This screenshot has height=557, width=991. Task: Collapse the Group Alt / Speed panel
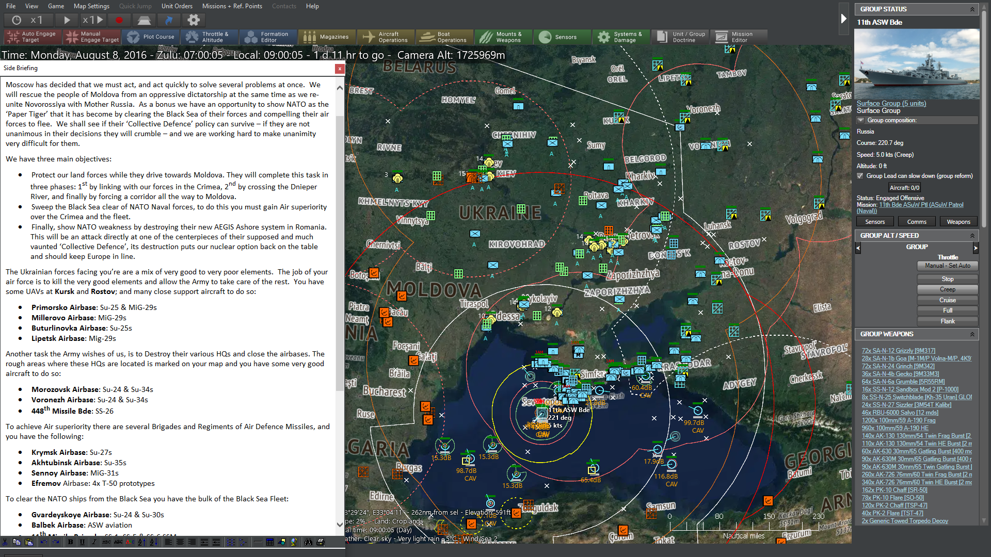pyautogui.click(x=972, y=236)
